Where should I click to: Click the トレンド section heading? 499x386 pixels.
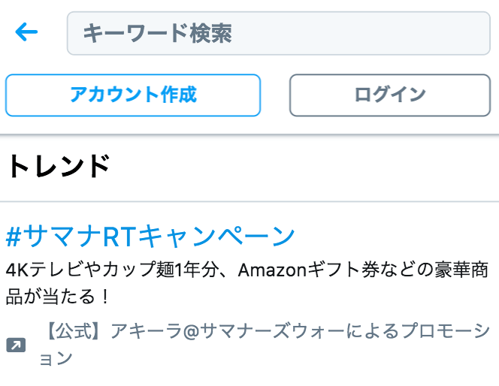click(x=59, y=166)
